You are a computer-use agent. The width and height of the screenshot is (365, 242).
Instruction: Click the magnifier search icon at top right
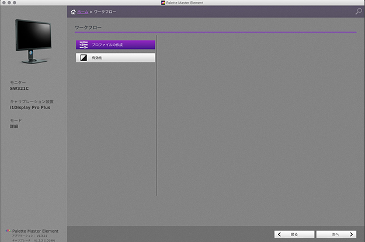[x=358, y=11]
